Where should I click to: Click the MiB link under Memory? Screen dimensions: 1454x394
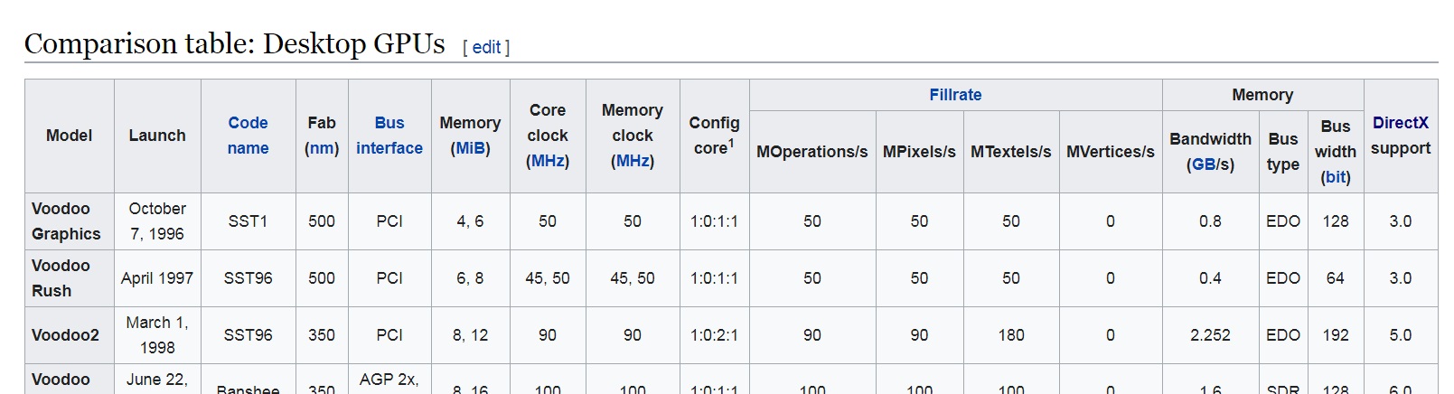tap(470, 148)
